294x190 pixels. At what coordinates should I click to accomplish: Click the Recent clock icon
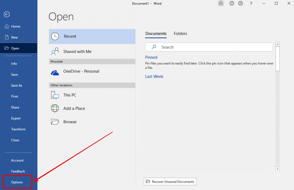[x=55, y=36]
